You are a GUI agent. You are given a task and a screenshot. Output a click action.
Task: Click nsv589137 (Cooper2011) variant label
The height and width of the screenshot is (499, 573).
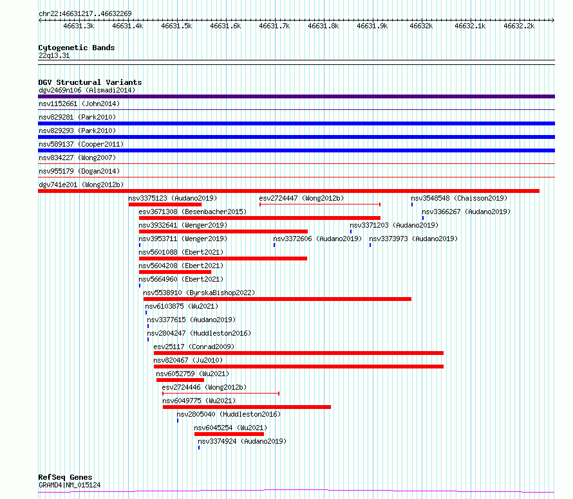tap(81, 144)
